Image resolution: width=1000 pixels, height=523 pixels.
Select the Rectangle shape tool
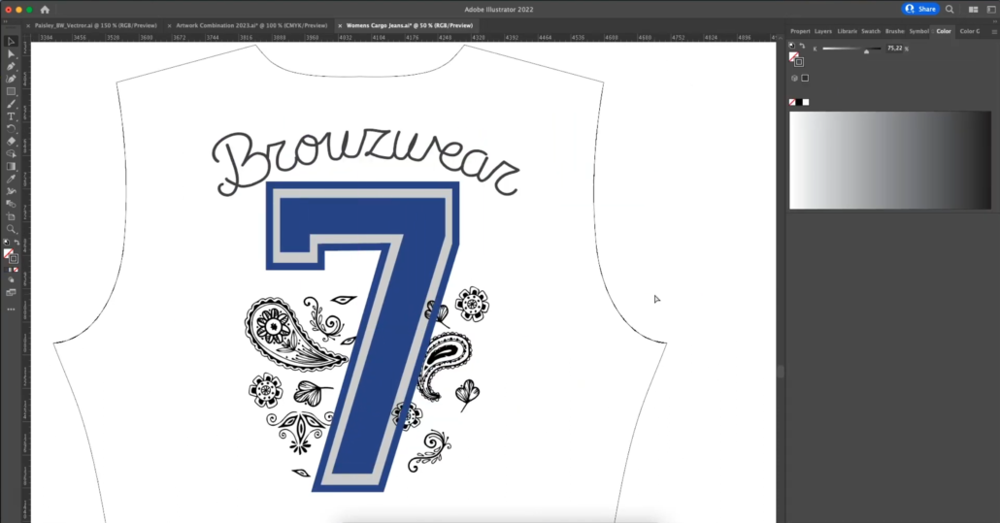click(12, 91)
